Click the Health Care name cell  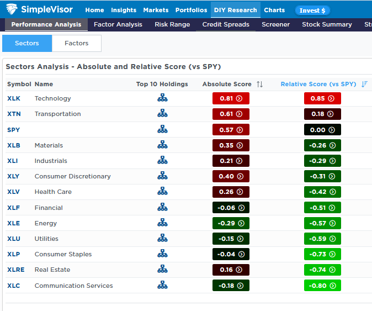(x=53, y=192)
